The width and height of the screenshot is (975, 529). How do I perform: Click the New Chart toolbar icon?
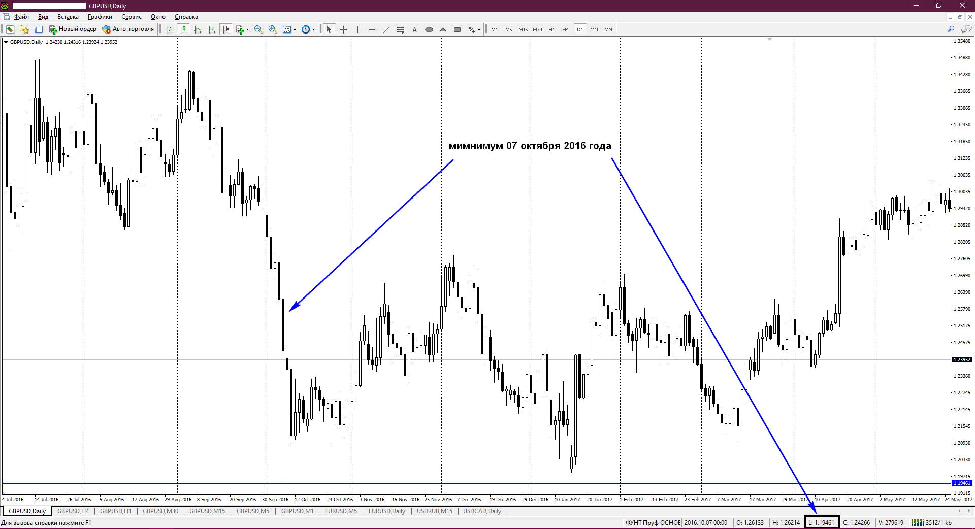point(10,29)
